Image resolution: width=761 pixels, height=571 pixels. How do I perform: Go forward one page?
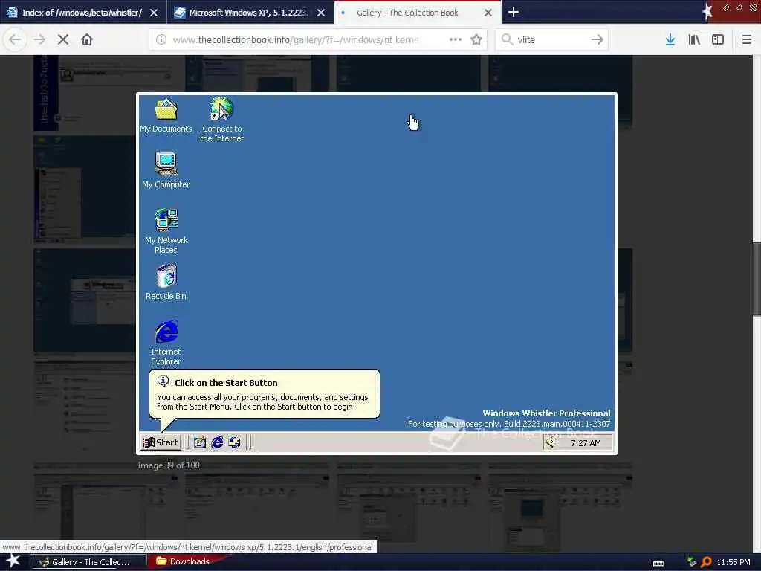(x=39, y=39)
